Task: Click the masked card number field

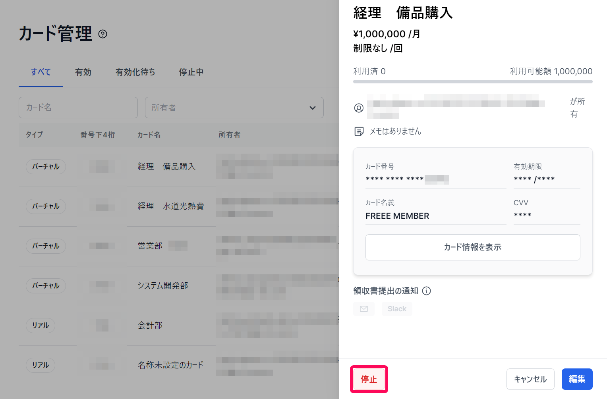Action: [407, 179]
